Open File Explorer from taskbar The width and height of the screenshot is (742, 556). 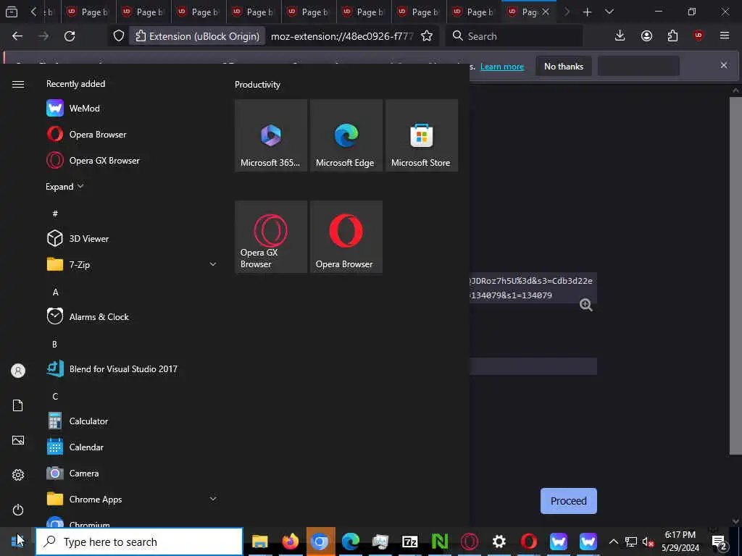260,542
